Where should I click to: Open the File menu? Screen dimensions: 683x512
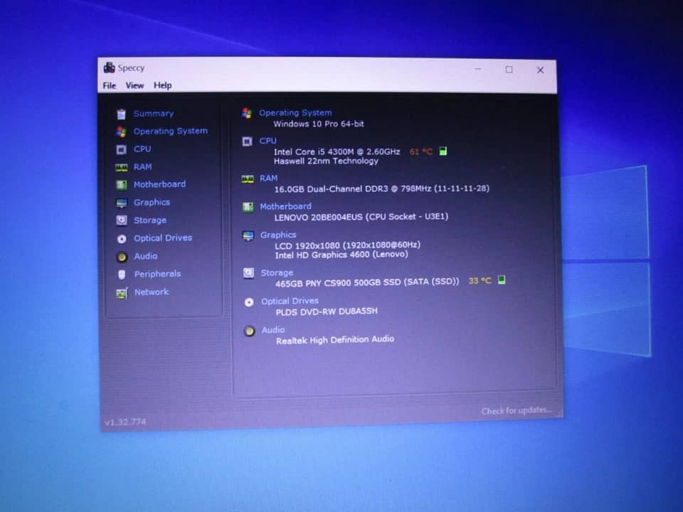[110, 85]
